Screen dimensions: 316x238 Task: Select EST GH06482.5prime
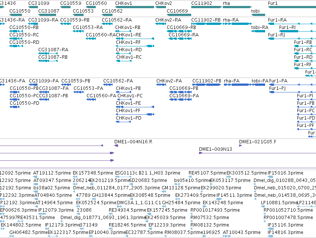29,233
